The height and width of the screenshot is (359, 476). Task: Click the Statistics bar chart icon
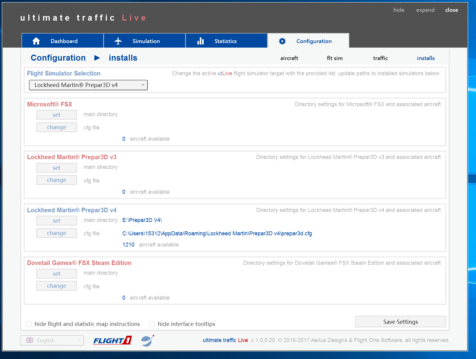[200, 41]
